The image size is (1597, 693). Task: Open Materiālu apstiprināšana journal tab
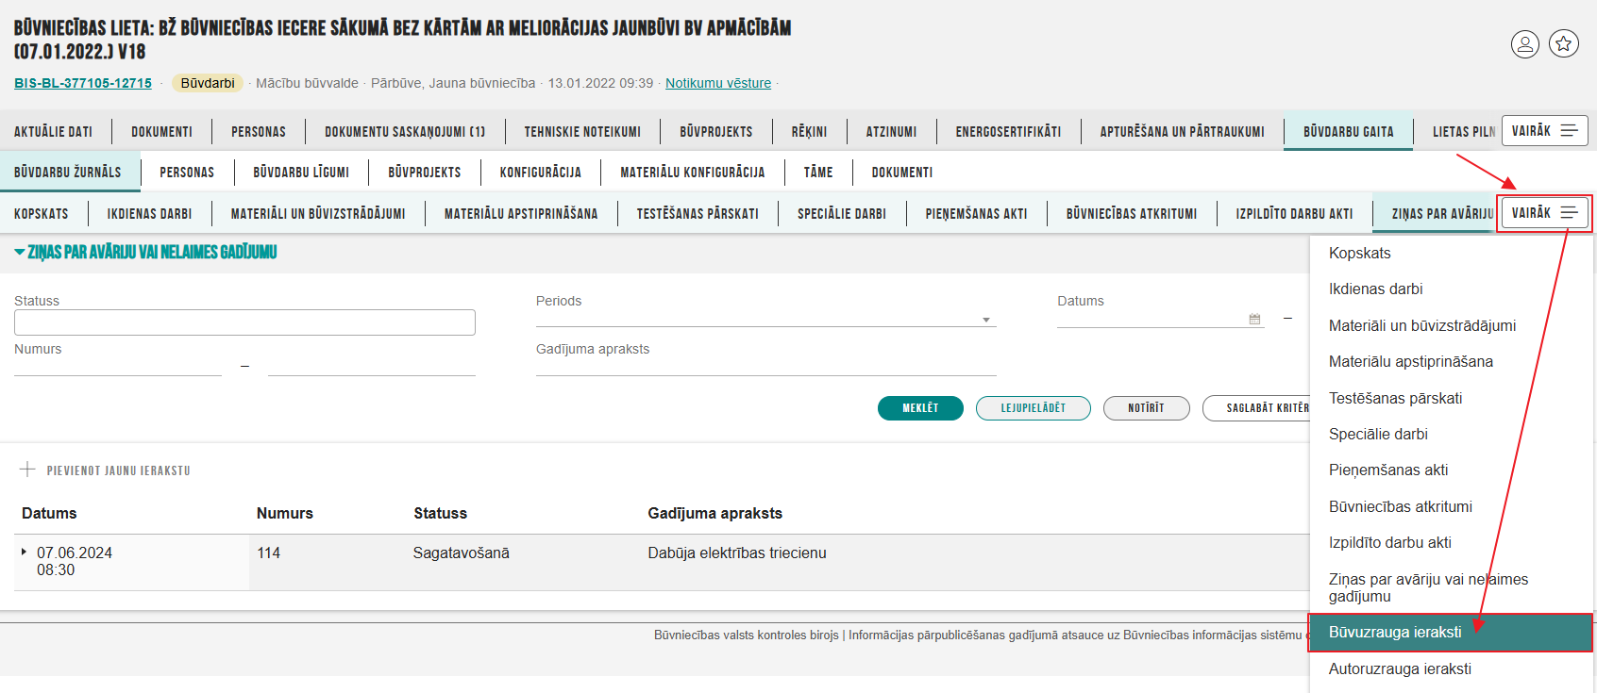pos(521,214)
